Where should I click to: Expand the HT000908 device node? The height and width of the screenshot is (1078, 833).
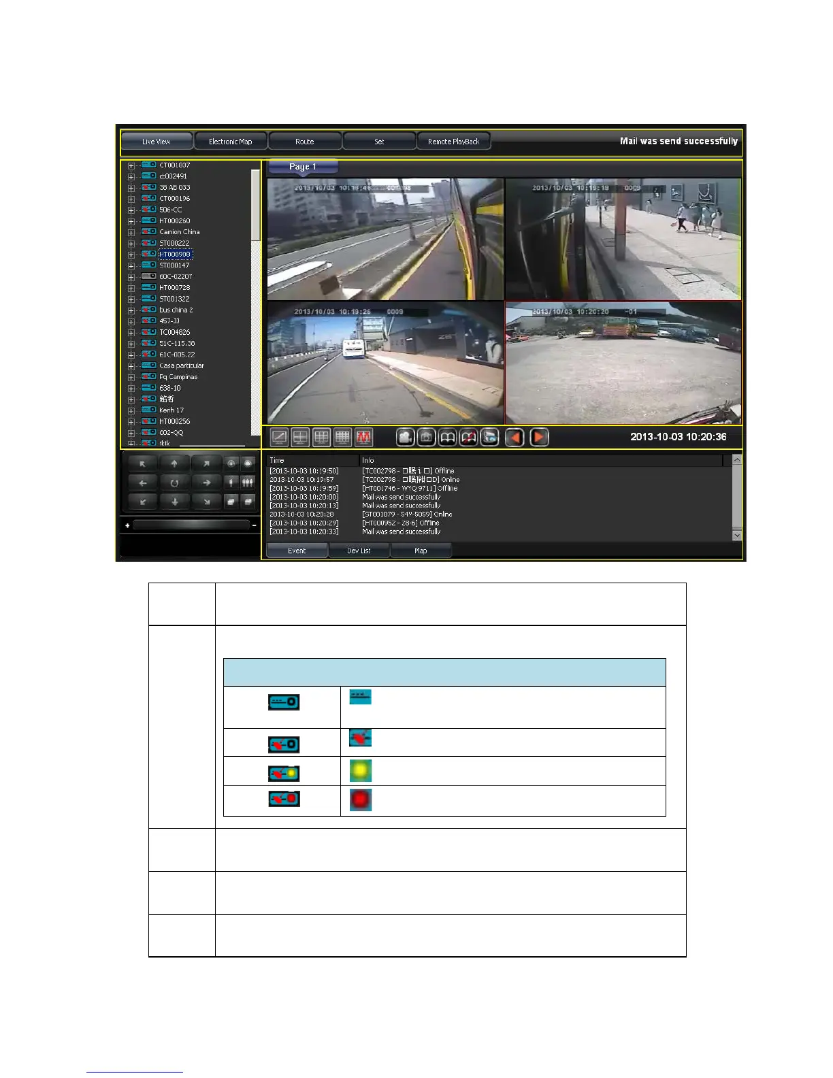click(x=131, y=255)
